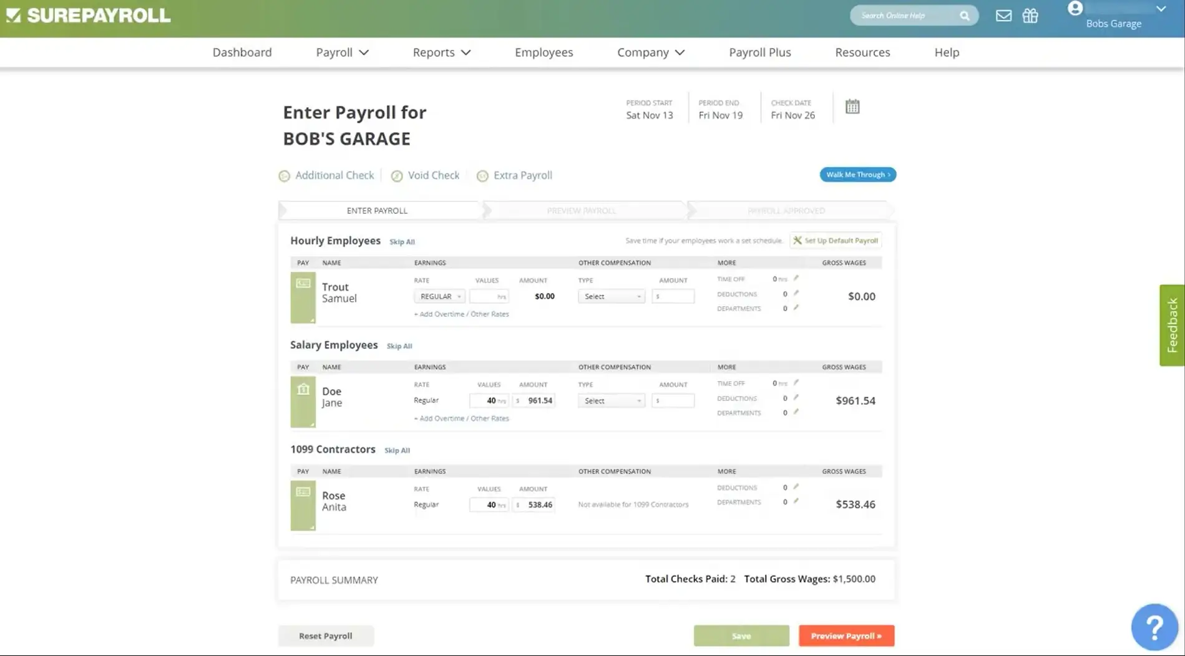Open the Resources menu item
Viewport: 1185px width, 656px height.
pos(862,52)
